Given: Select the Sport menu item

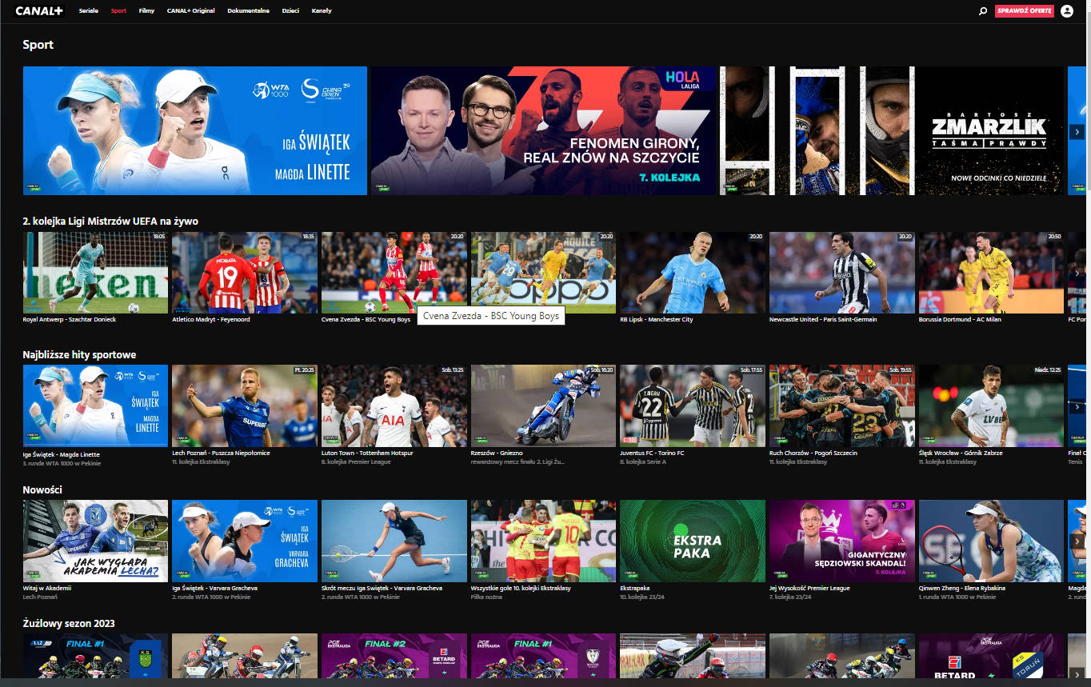Looking at the screenshot, I should pyautogui.click(x=118, y=11).
